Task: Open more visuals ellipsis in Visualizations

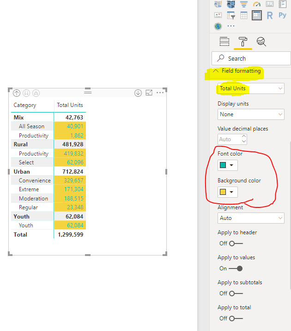Action: pos(231,26)
